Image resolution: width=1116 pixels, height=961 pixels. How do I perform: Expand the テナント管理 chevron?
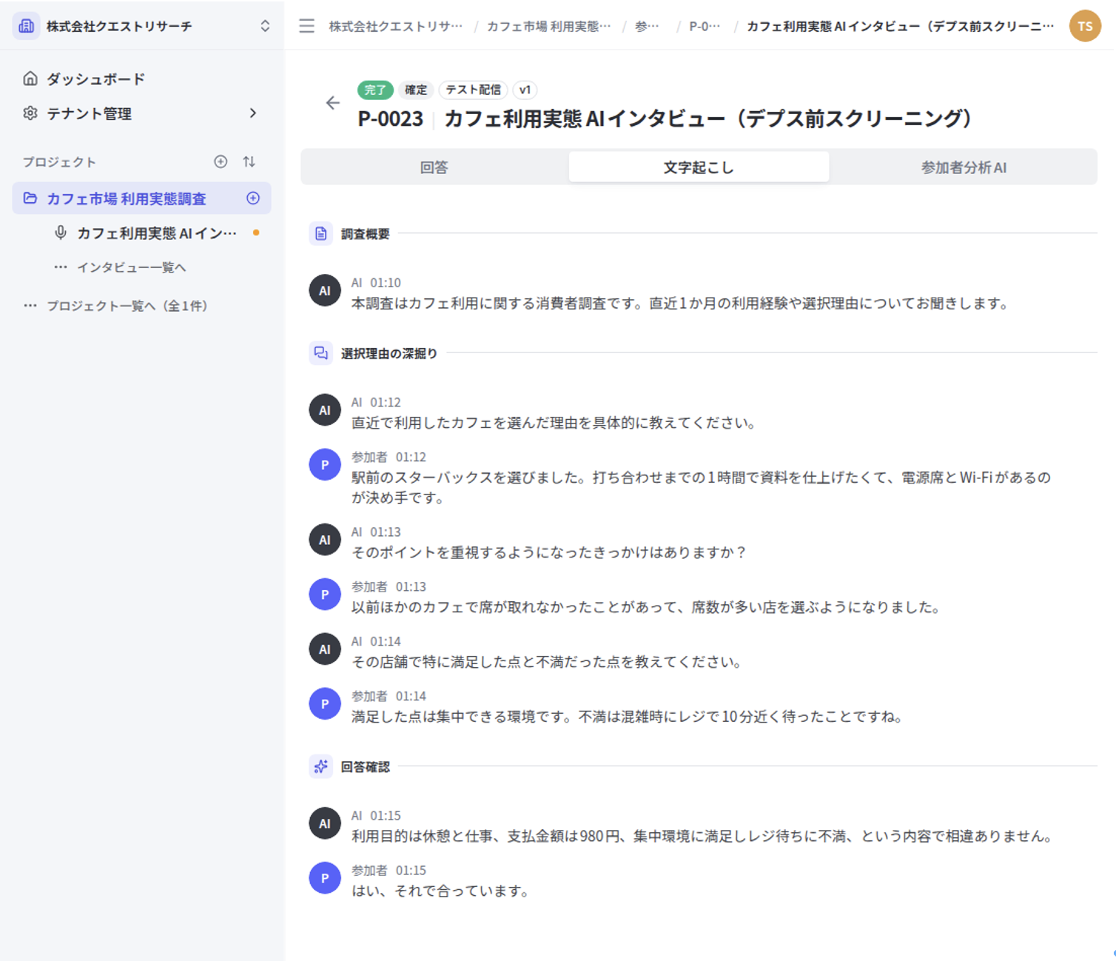click(253, 113)
